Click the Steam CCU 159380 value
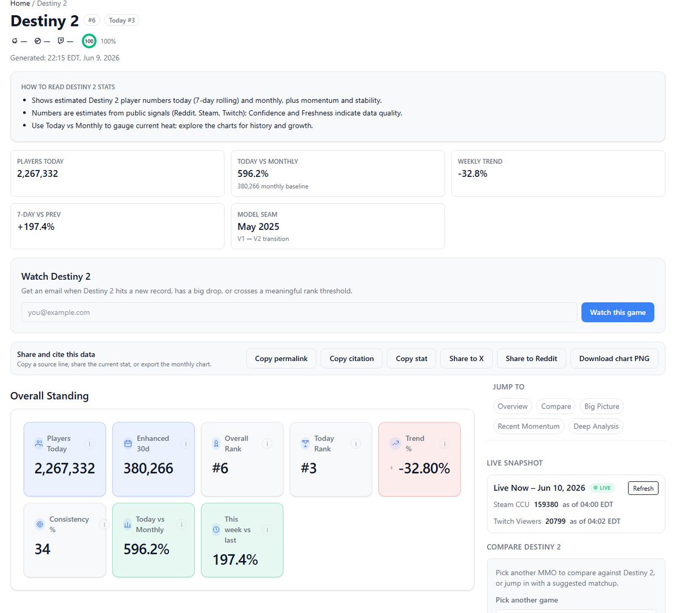678x613 pixels. point(546,505)
